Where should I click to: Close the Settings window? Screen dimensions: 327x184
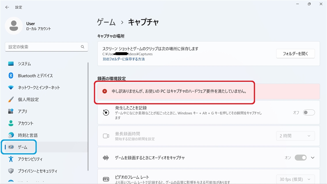(x=321, y=4)
